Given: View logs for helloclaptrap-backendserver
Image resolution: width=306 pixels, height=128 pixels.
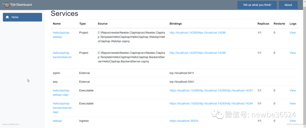Looking at the screenshot, I should pyautogui.click(x=292, y=53).
